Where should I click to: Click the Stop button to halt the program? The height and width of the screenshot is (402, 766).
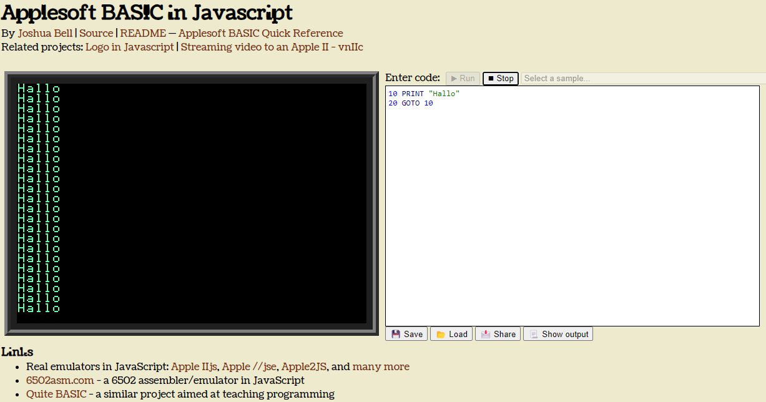[x=500, y=78]
